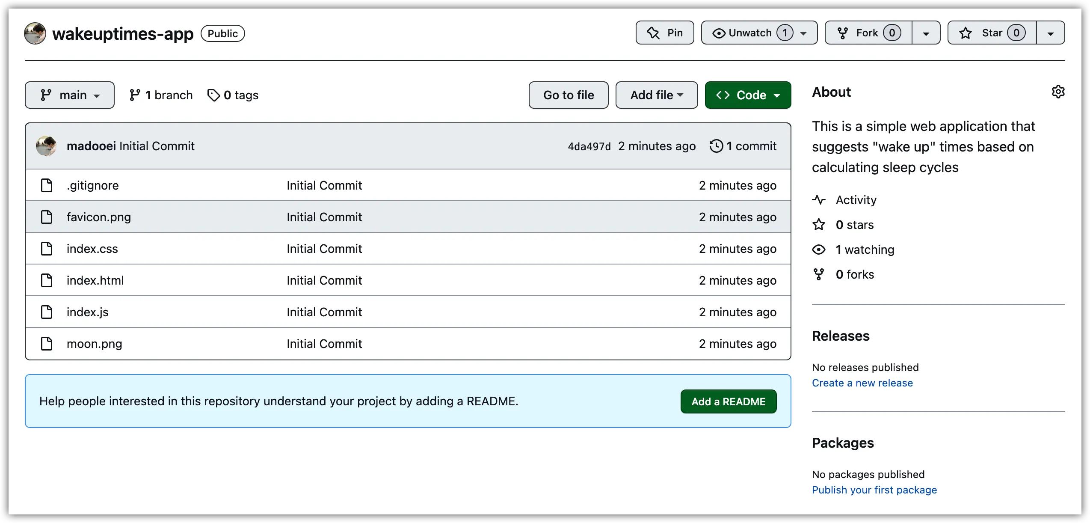Click the index.js file icon

coord(47,312)
